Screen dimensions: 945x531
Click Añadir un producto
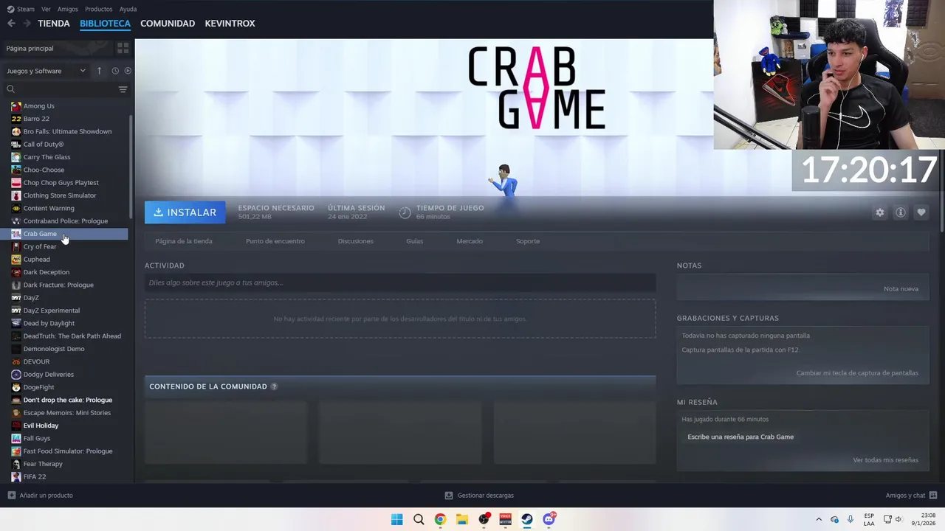click(x=40, y=496)
